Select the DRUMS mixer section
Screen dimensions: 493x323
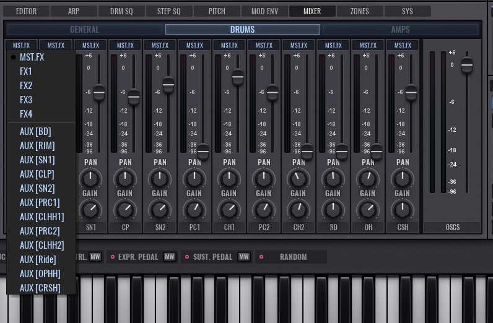242,30
